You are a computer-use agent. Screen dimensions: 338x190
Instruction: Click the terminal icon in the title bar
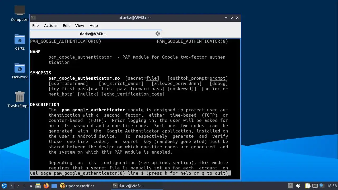pos(33,18)
